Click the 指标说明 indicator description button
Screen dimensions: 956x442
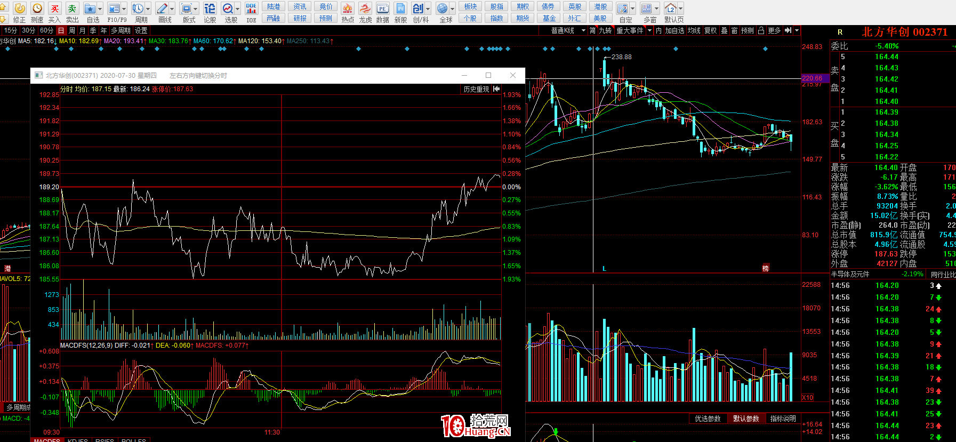tap(783, 419)
